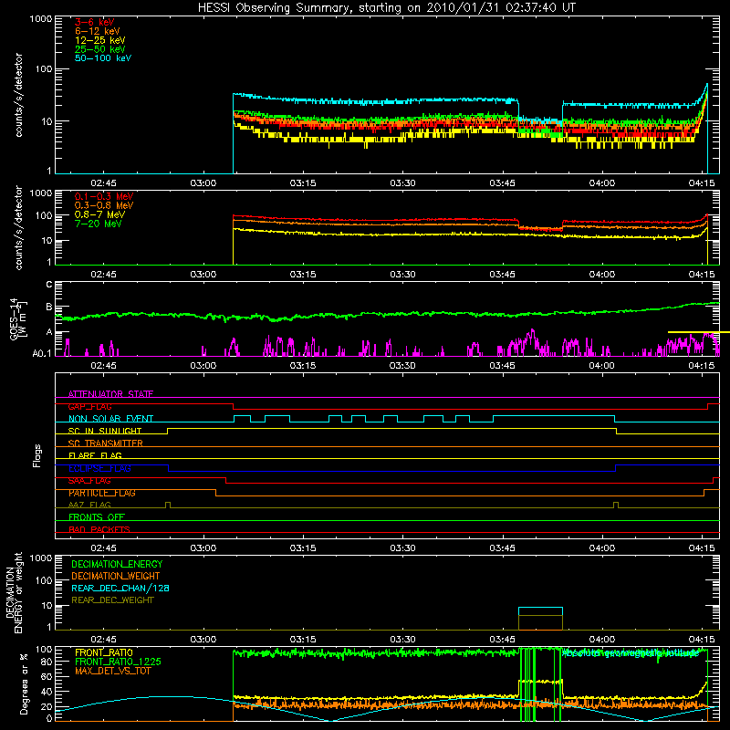Viewport: 730px width, 730px height.
Task: Click the 7-20 MeV legend label
Action: [99, 224]
